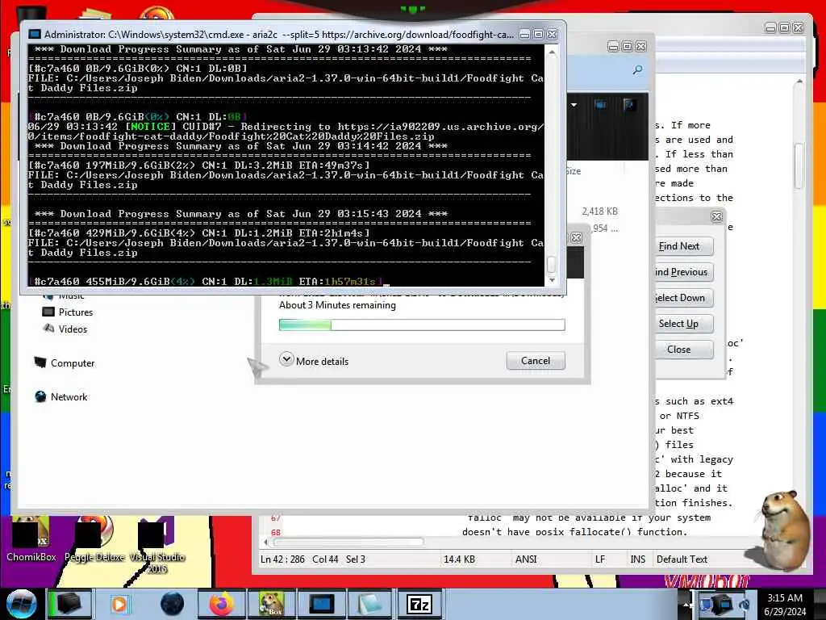Click the cmd window title bar icon
This screenshot has height=620, width=826.
pyautogui.click(x=35, y=34)
